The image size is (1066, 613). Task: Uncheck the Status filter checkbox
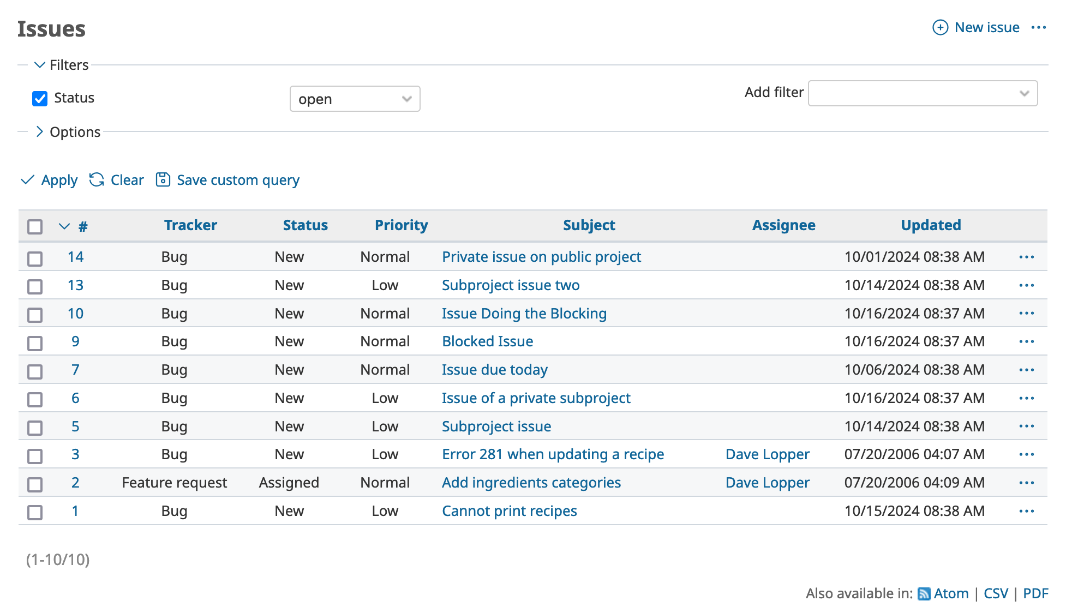pos(40,98)
